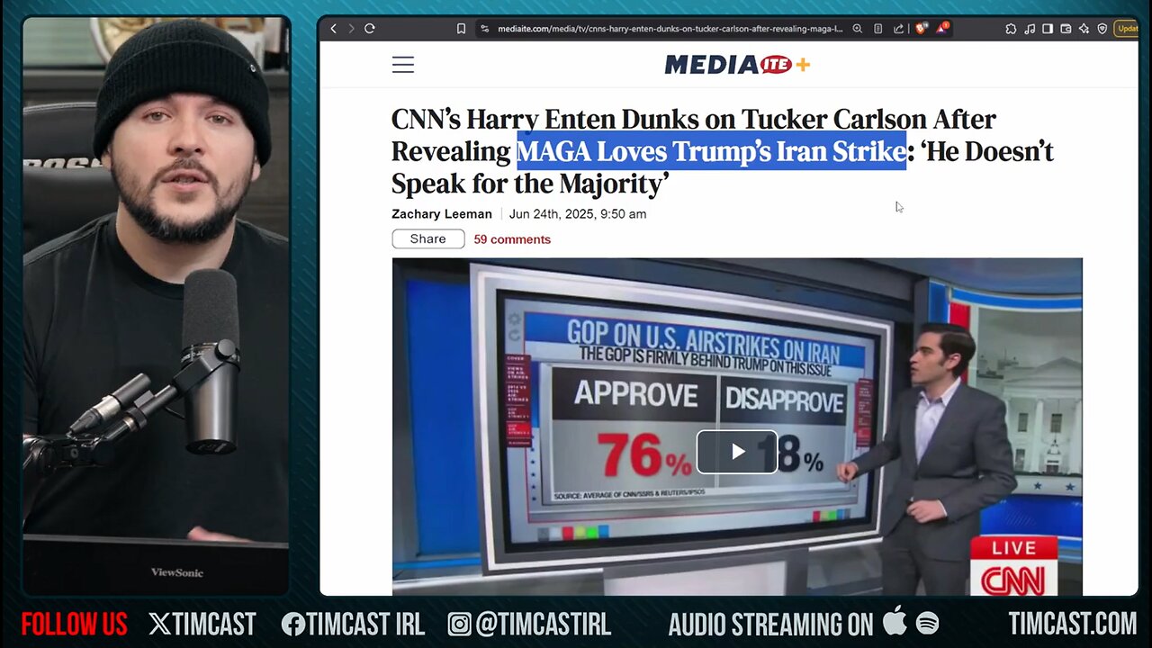This screenshot has height=648, width=1152.
Task: Open author Zachary Leeman's page
Action: pyautogui.click(x=442, y=214)
